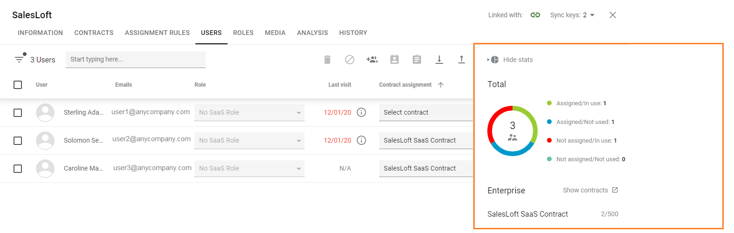734x233 pixels.
Task: Click Sterling Ada's avatar icon
Action: [45, 112]
